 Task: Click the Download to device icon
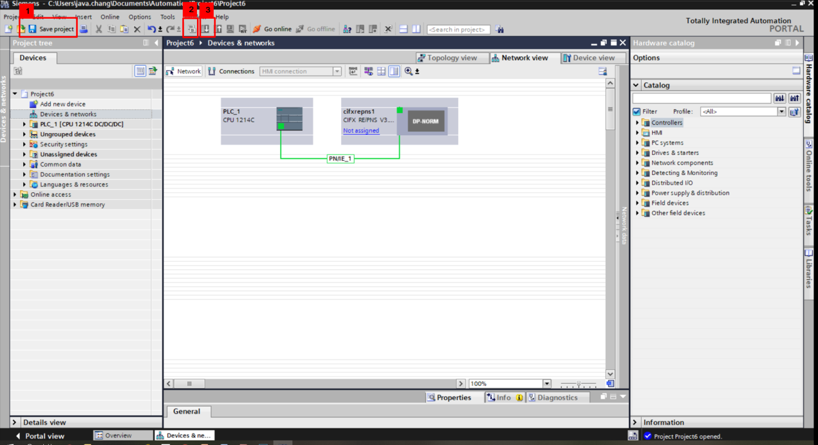tap(205, 29)
